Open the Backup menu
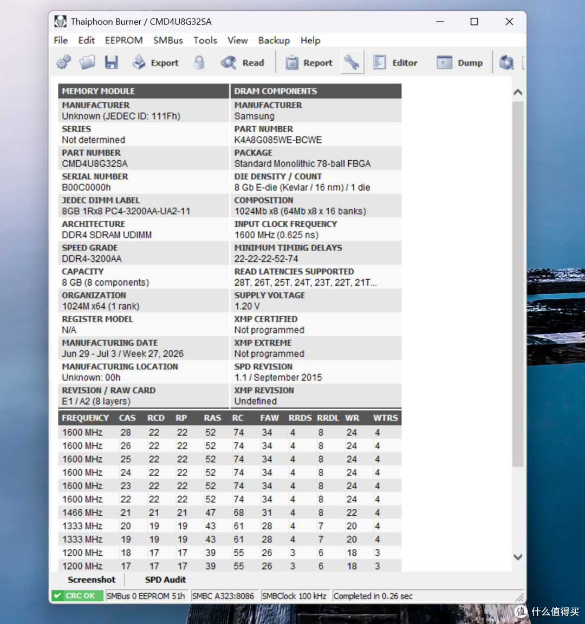Screen dimensions: 585x624 [x=274, y=40]
